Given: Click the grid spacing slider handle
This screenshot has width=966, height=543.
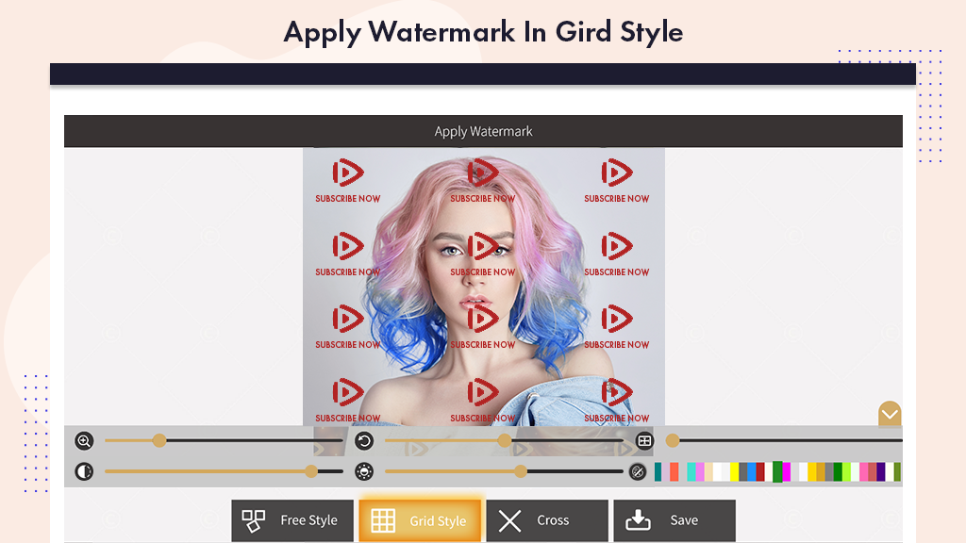Looking at the screenshot, I should click(673, 440).
